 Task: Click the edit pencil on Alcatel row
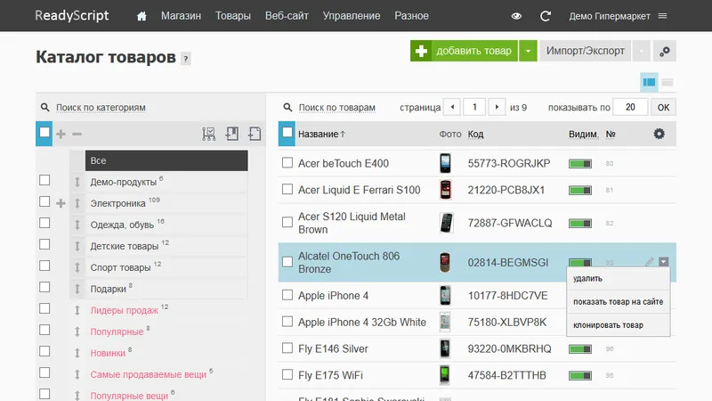point(650,261)
